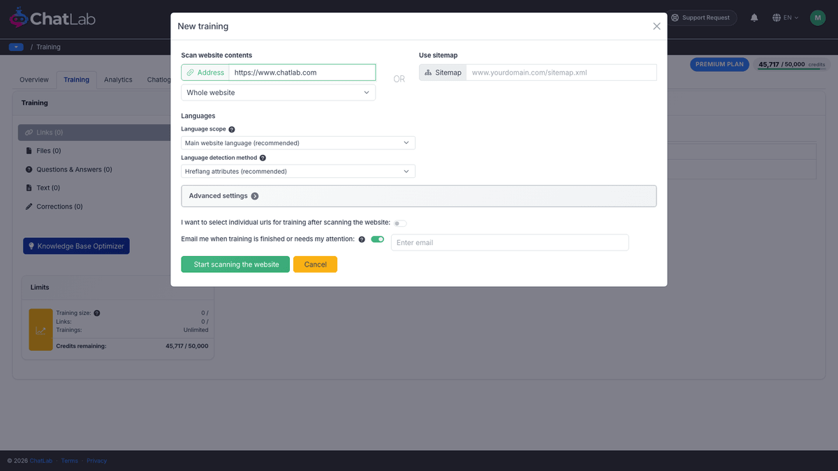This screenshot has height=471, width=838.
Task: Open Knowledge Base Optimizer
Action: 76,246
